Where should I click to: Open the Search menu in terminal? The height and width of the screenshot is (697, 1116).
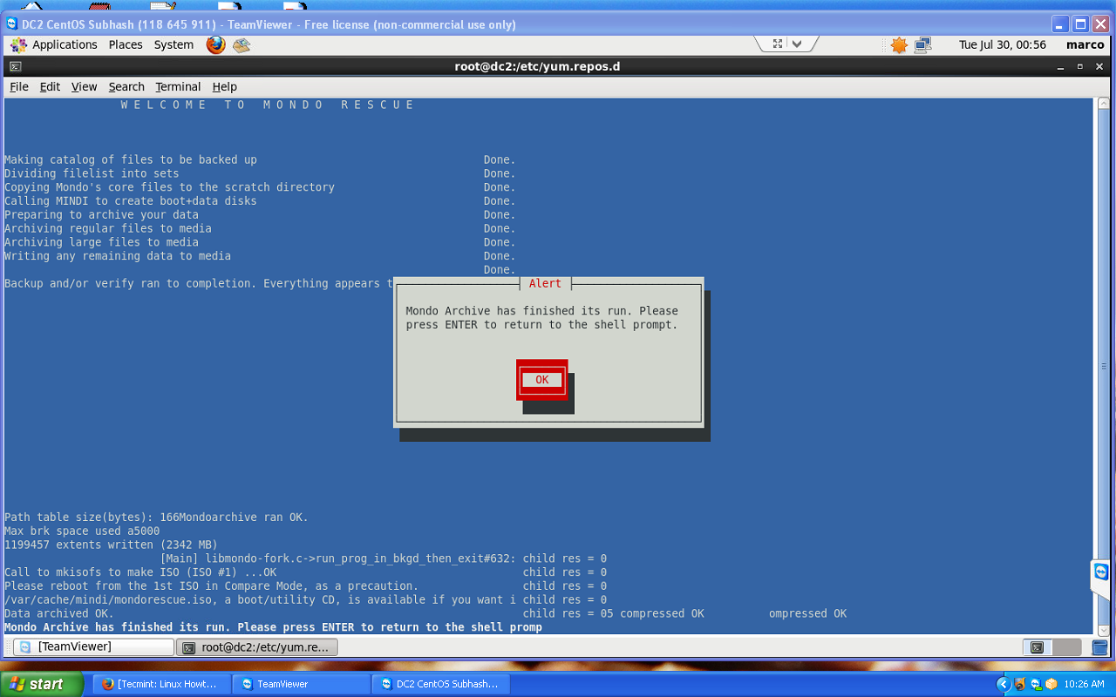click(x=126, y=86)
